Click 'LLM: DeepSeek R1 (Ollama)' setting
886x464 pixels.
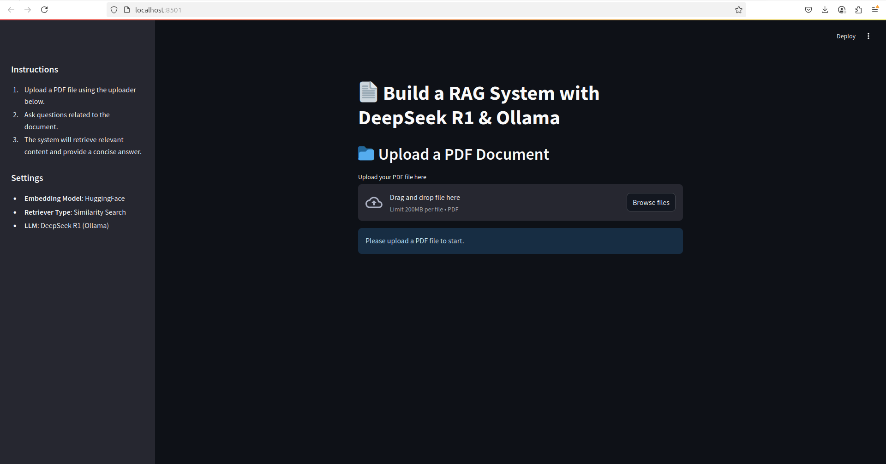pyautogui.click(x=66, y=226)
